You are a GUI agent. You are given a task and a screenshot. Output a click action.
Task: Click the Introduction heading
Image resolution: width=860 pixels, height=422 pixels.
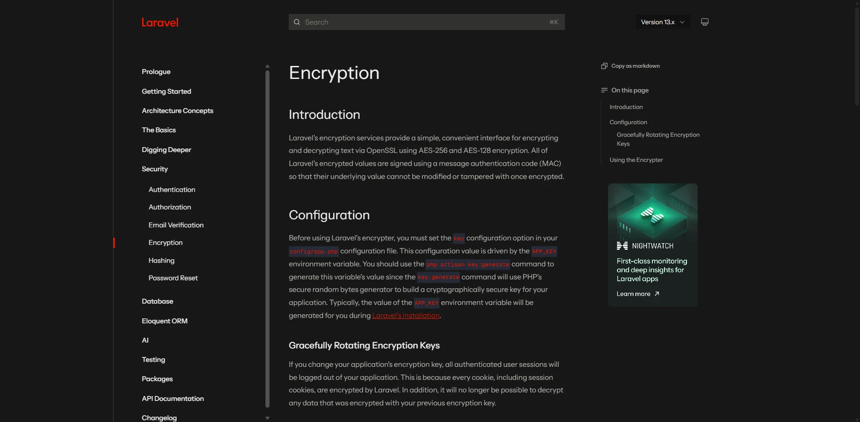tap(324, 115)
